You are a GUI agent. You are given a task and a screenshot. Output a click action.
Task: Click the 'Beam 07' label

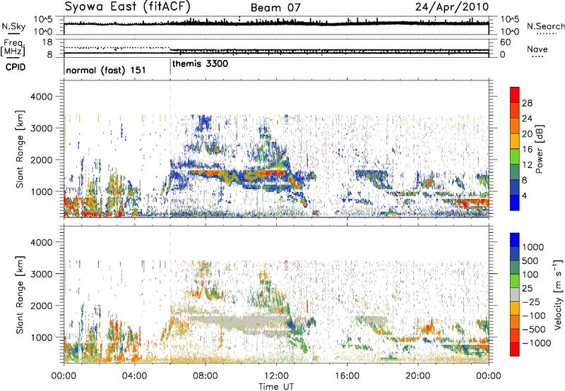[275, 8]
